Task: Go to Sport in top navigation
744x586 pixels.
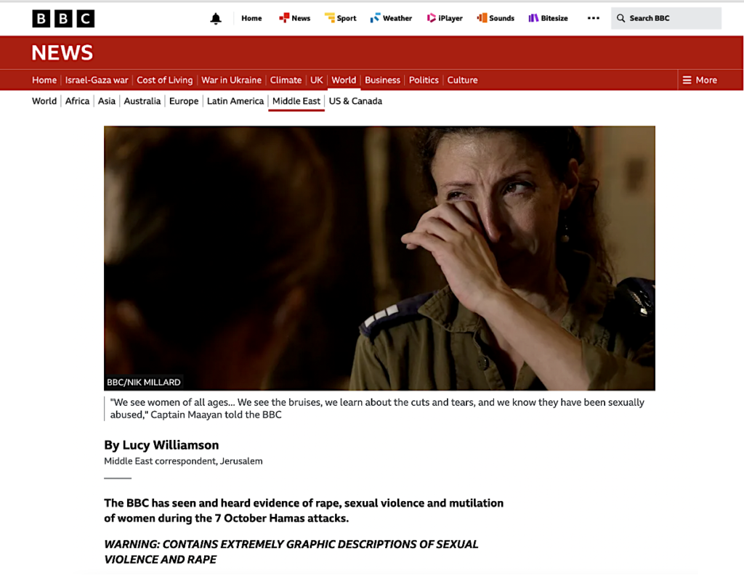Action: (x=340, y=18)
